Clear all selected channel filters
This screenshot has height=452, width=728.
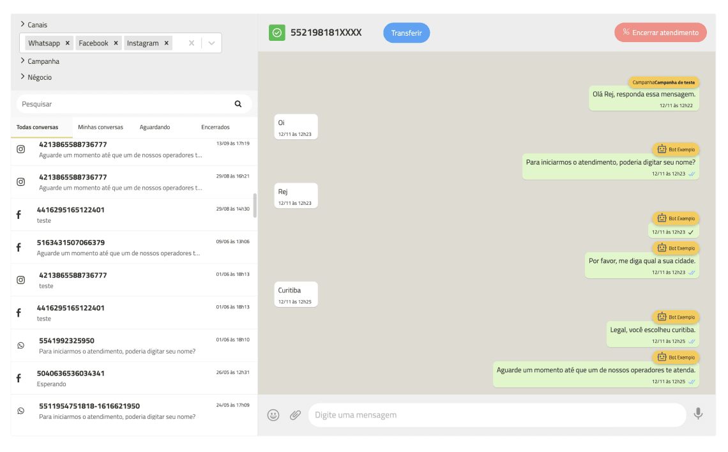pyautogui.click(x=191, y=43)
